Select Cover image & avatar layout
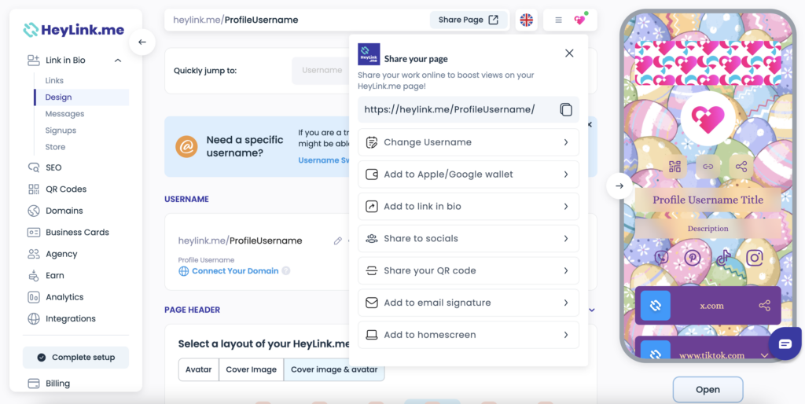 [333, 369]
